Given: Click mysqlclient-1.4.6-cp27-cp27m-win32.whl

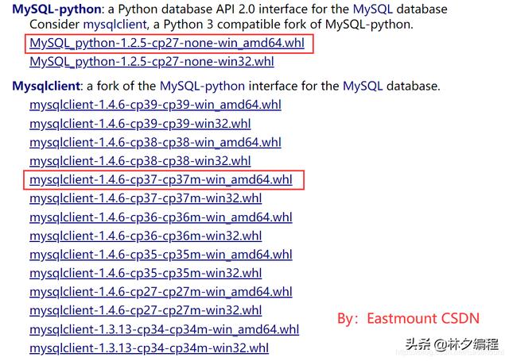Looking at the screenshot, I should 146,310.
